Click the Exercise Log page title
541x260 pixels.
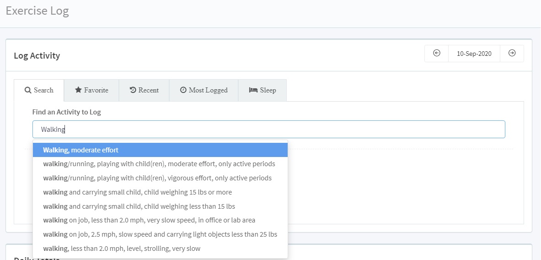[x=37, y=11]
